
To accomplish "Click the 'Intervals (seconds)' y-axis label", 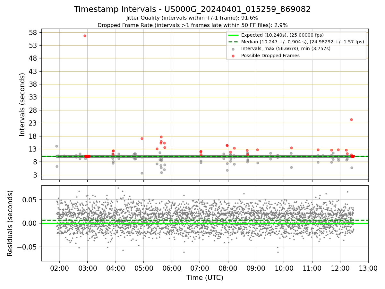I will click(x=22, y=104).
